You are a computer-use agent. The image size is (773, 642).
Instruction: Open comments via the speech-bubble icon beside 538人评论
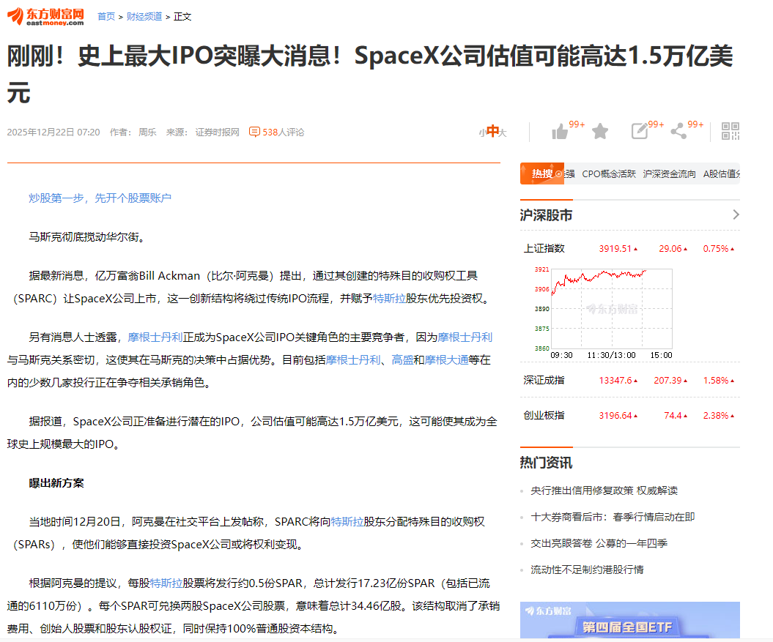254,132
